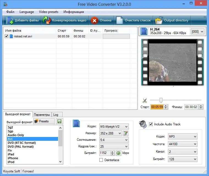The width and height of the screenshot is (209, 176).
Task: Toggle Include Audio Track checkbox
Action: point(151,124)
